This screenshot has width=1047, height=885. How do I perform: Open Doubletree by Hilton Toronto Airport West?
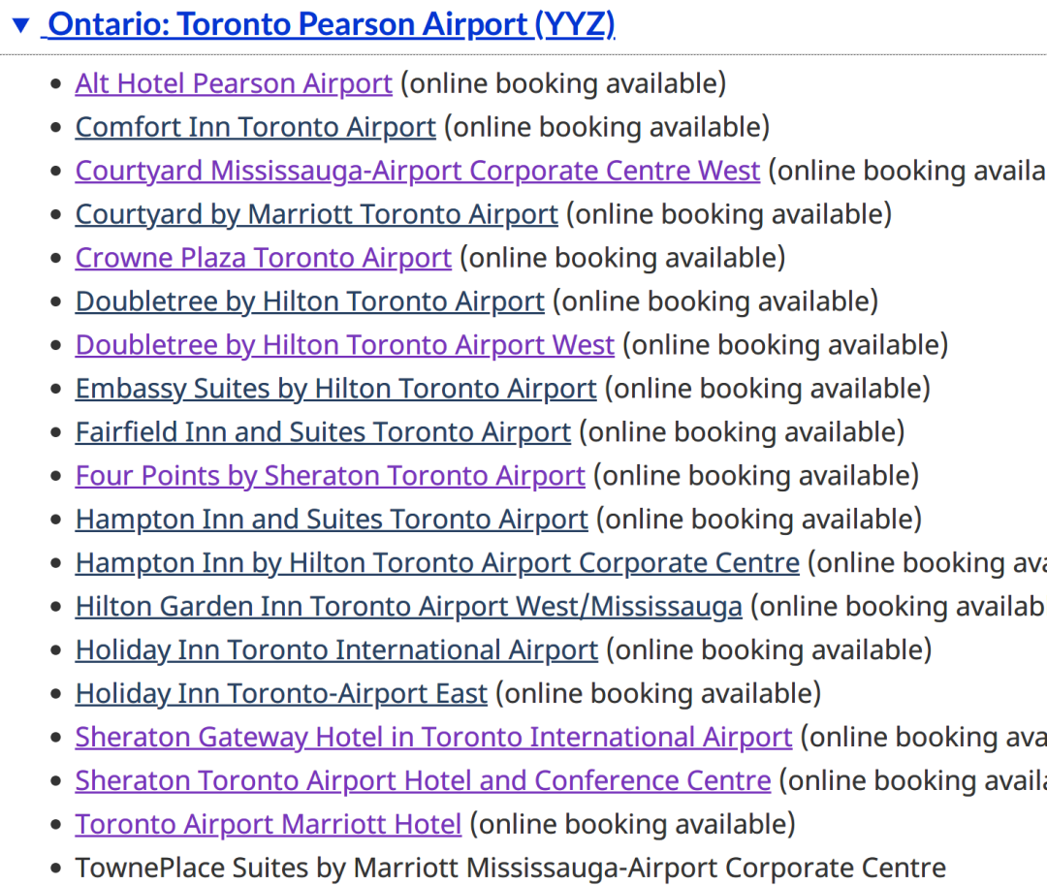click(344, 345)
